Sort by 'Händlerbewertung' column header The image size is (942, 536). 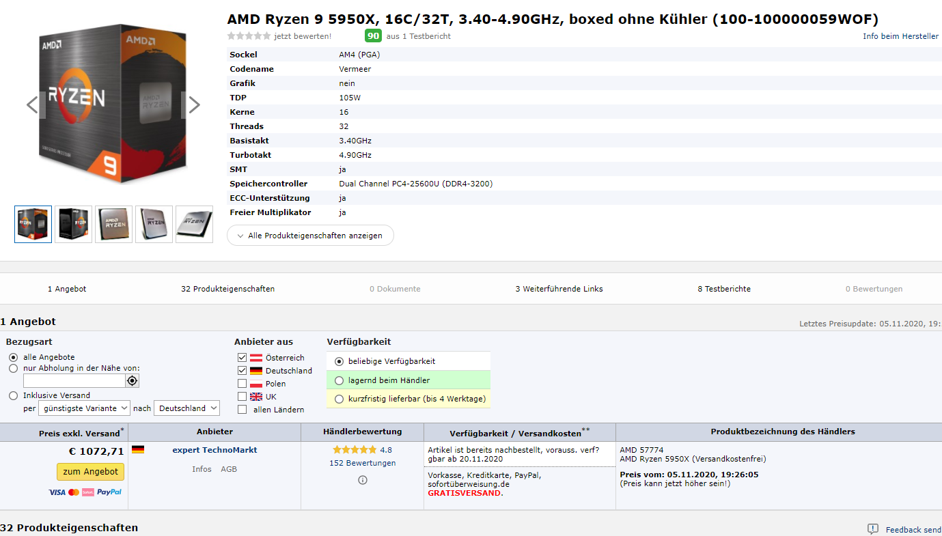click(363, 432)
